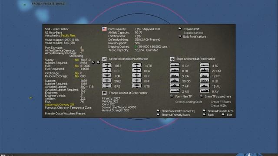This screenshot has height=156, width=278.
Task: Click 'Value to Japan: 2970 (110)' text
Action: point(62,40)
